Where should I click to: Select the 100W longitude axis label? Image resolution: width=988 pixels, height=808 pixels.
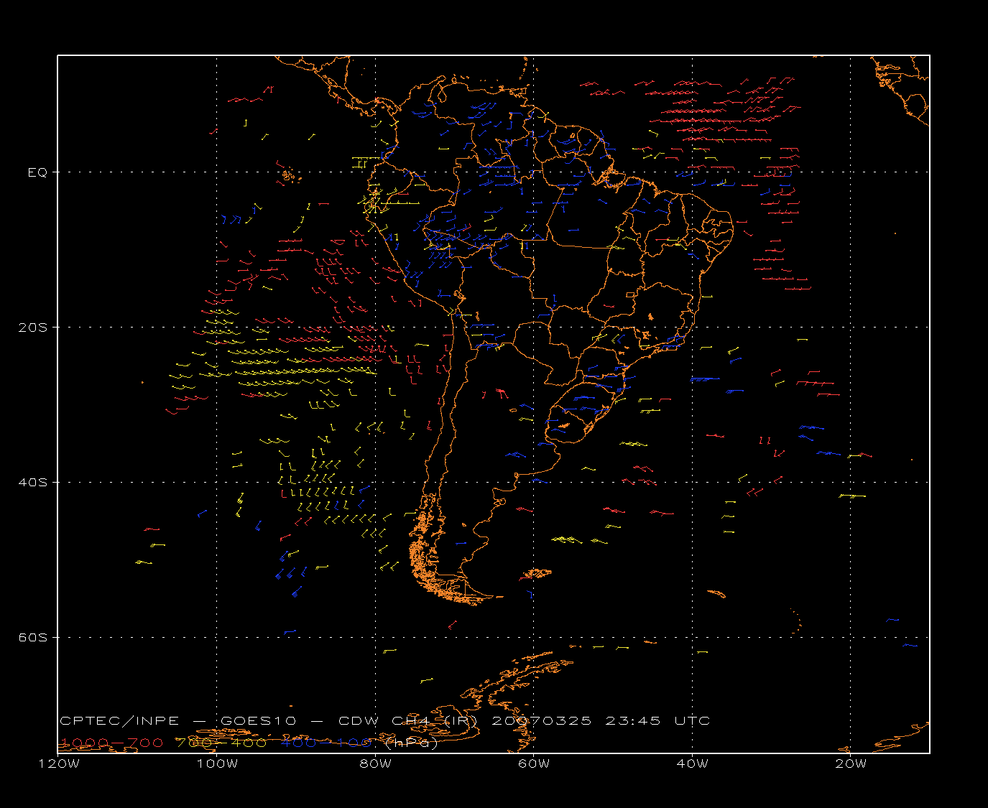pyautogui.click(x=217, y=763)
